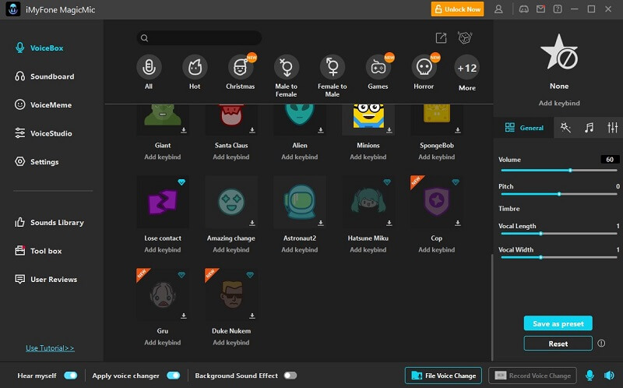Select the Amazing change voice
This screenshot has height=388, width=623.
tap(231, 202)
